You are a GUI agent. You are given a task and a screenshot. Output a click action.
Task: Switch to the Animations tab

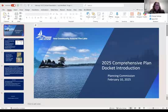(x=45, y=10)
